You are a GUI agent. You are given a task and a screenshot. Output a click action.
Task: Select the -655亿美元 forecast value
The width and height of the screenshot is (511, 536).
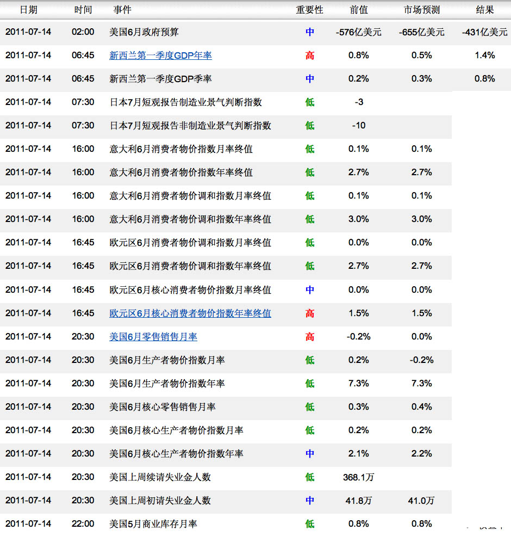(x=421, y=32)
